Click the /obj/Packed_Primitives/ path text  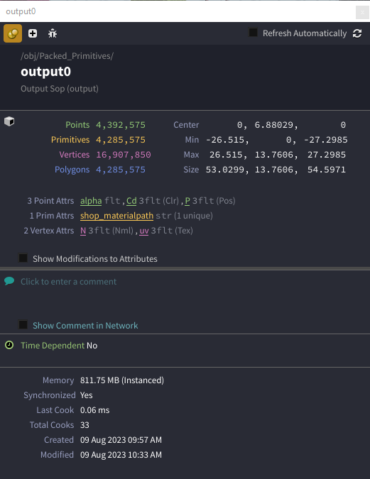click(67, 56)
